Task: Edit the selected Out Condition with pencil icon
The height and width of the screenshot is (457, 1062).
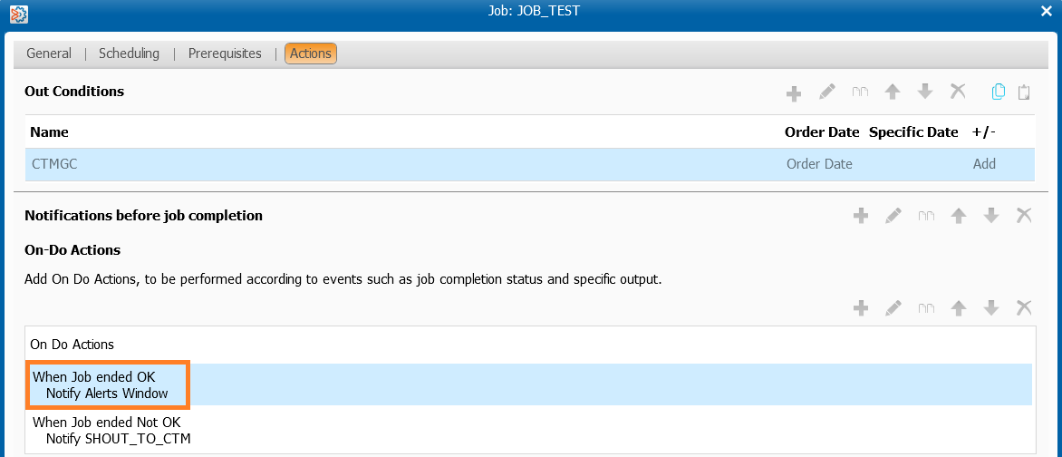Action: tap(826, 92)
